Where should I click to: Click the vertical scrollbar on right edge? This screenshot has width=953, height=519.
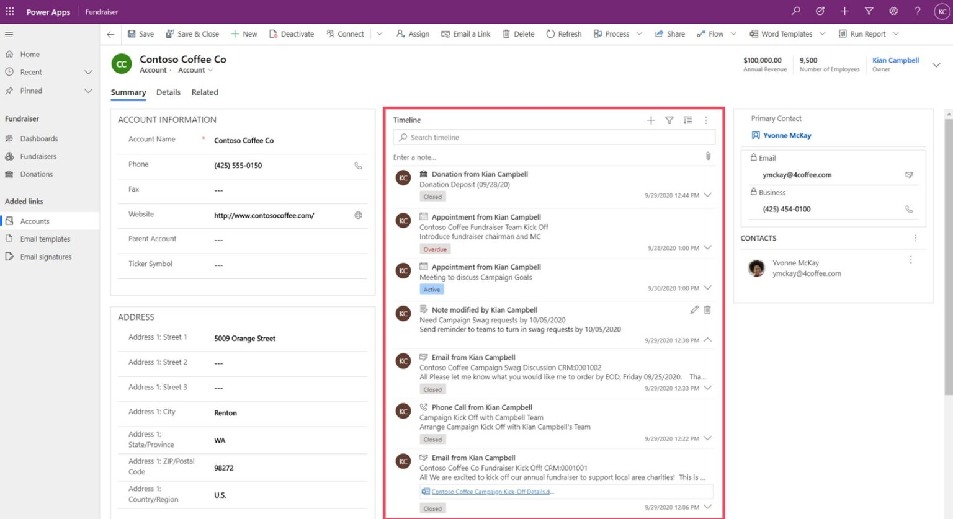[948, 248]
